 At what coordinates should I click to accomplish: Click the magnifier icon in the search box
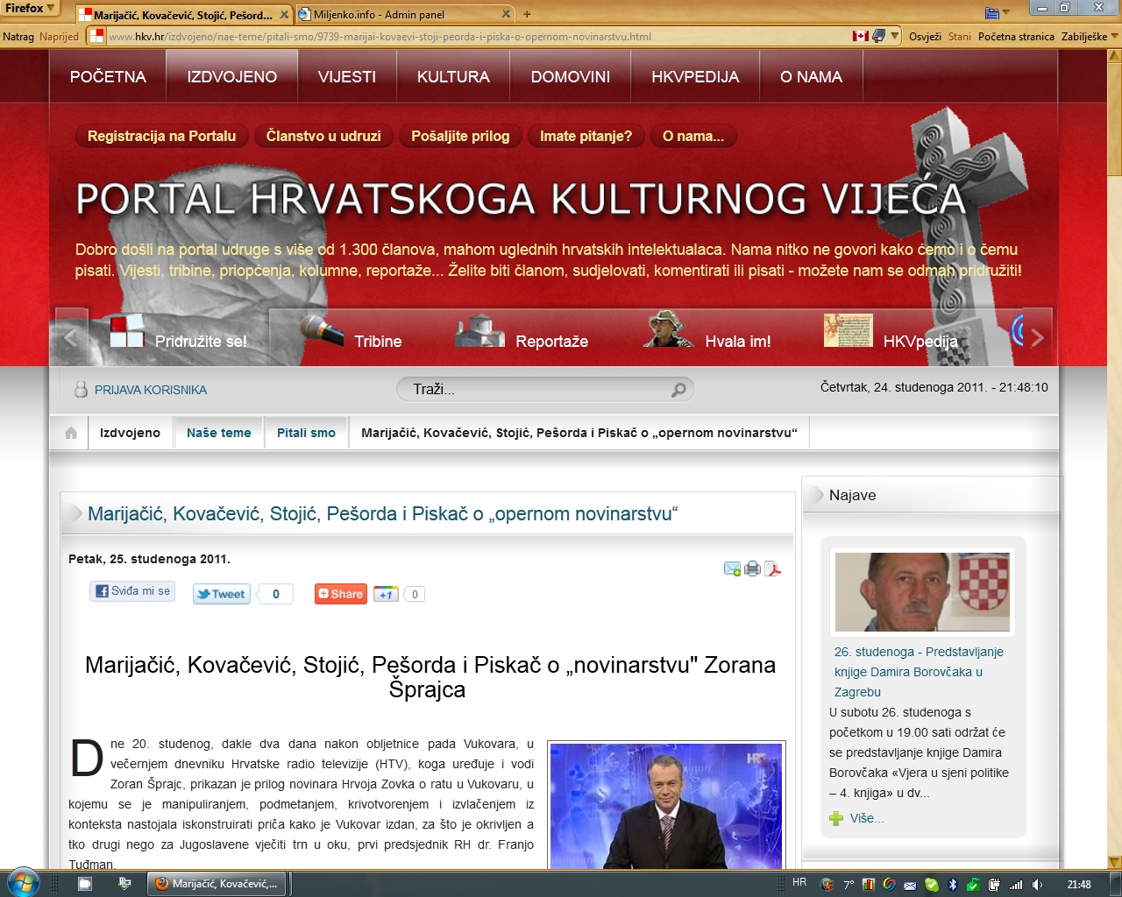[678, 390]
